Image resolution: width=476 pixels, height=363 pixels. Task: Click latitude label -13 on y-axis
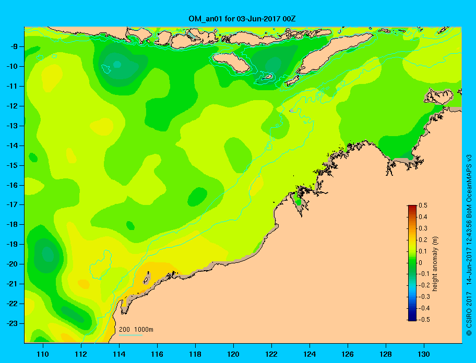[12, 126]
